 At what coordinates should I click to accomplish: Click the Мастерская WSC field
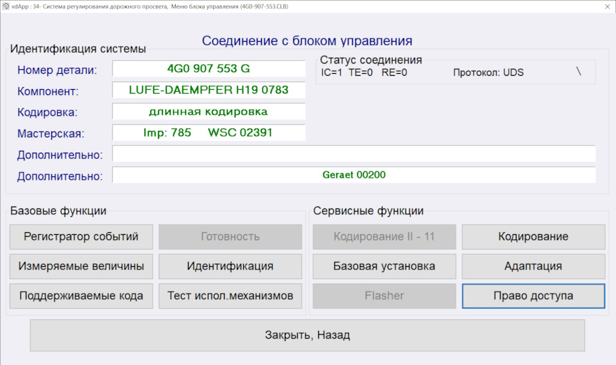click(x=209, y=133)
